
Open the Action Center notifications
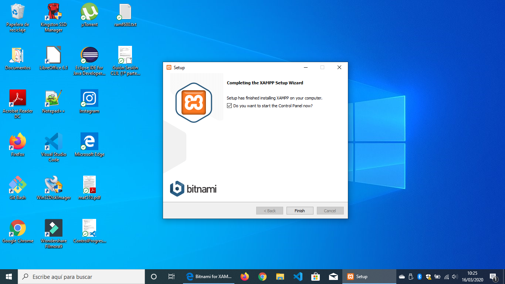coord(493,277)
